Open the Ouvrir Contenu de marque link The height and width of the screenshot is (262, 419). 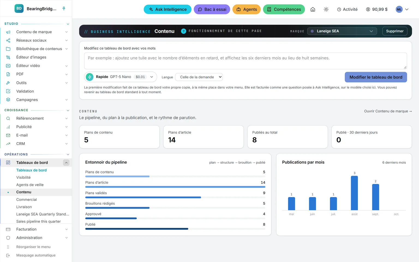388,111
